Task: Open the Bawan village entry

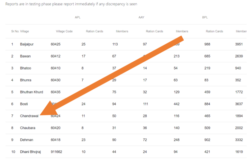Action: (25, 56)
